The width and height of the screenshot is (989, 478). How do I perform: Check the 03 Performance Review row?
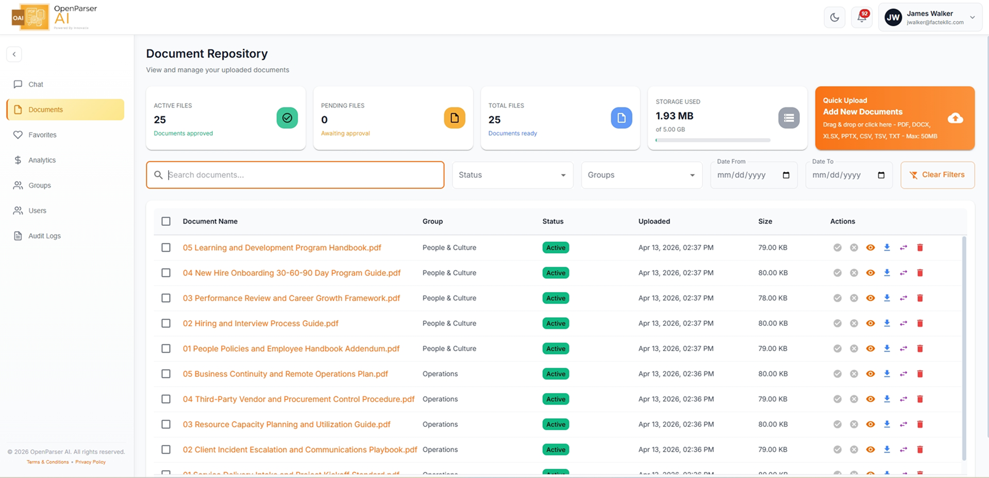(x=166, y=298)
